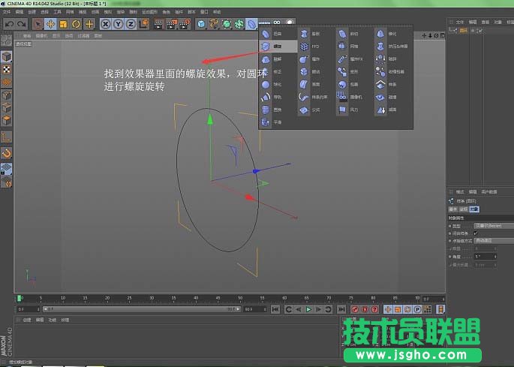Activate the Move tool

coord(50,24)
